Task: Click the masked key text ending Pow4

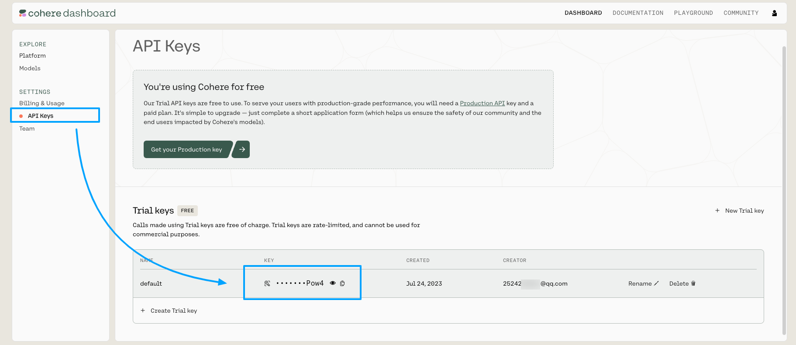Action: pyautogui.click(x=300, y=283)
